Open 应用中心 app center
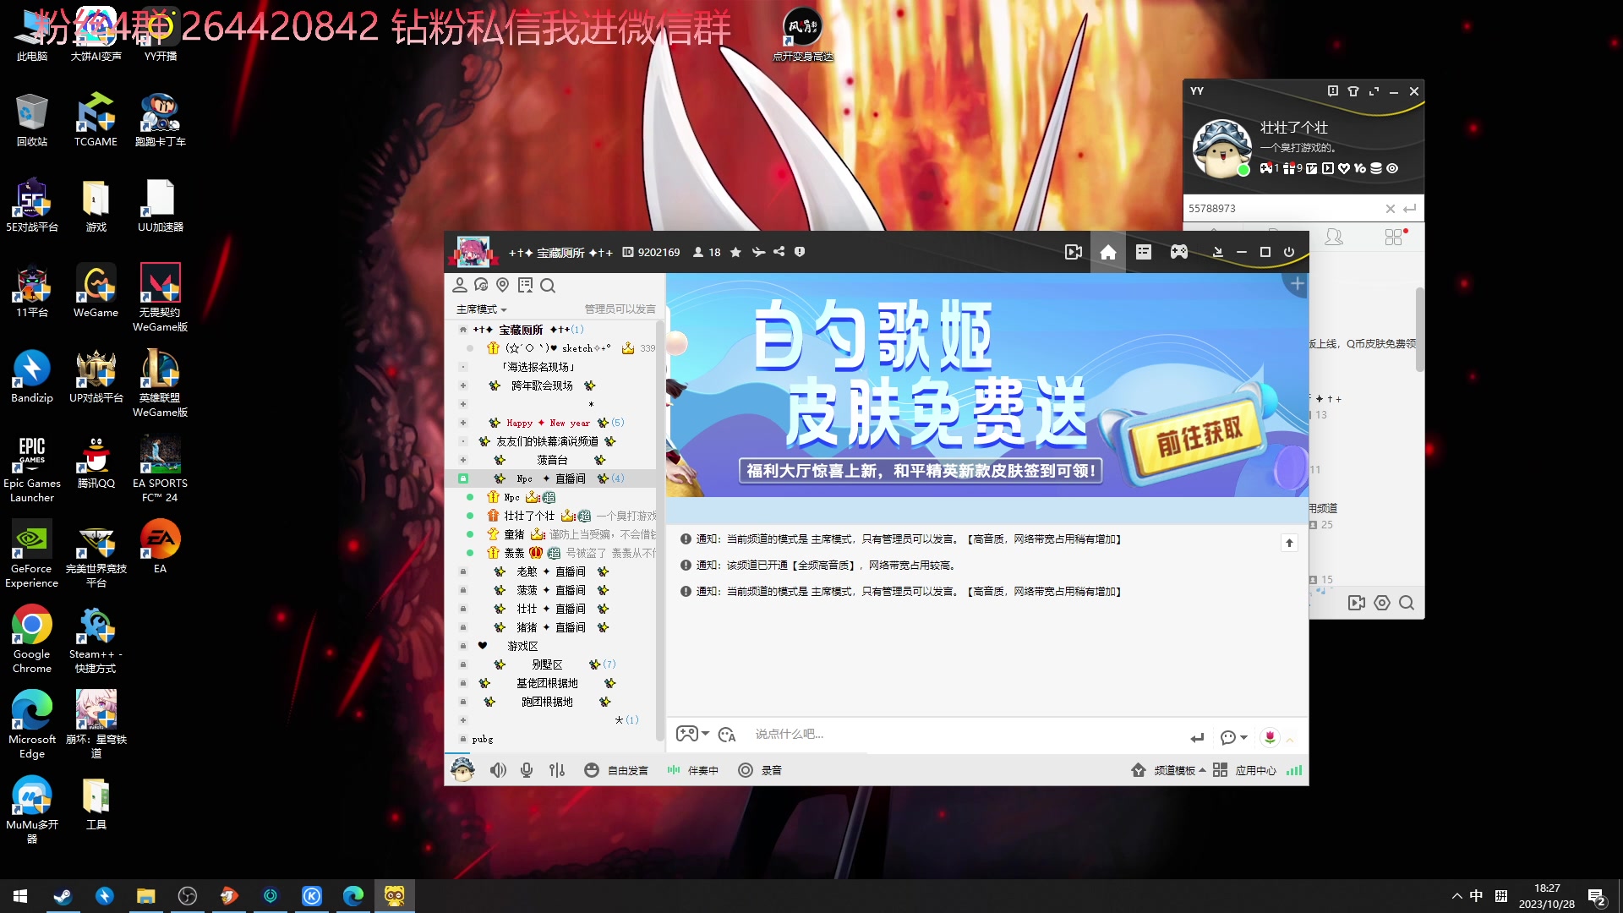This screenshot has width=1623, height=913. click(x=1244, y=770)
